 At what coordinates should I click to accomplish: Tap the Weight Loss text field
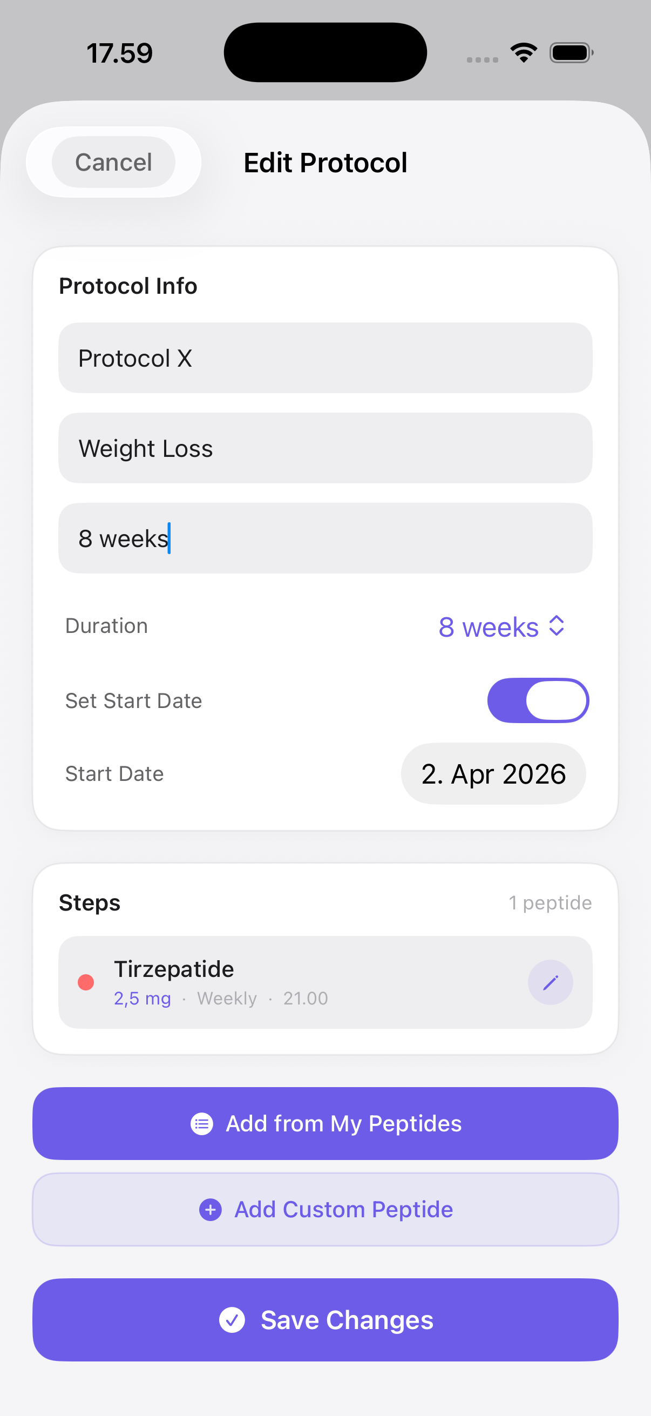tap(325, 448)
